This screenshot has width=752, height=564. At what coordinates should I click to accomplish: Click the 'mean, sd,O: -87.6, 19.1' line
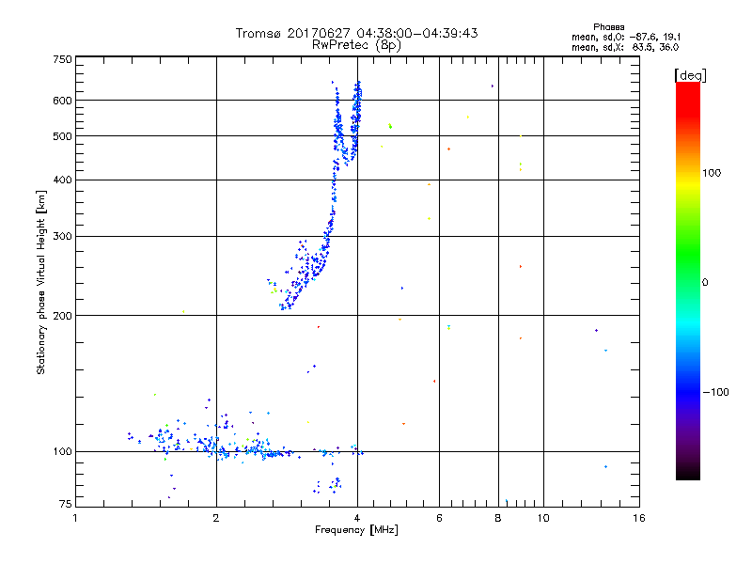(x=626, y=37)
